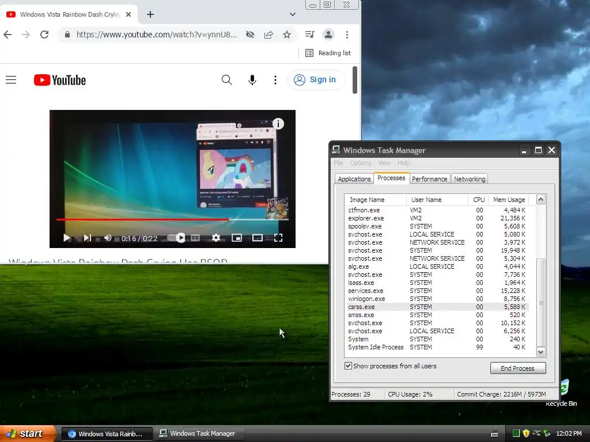Click the padlock site info icon

[x=67, y=35]
